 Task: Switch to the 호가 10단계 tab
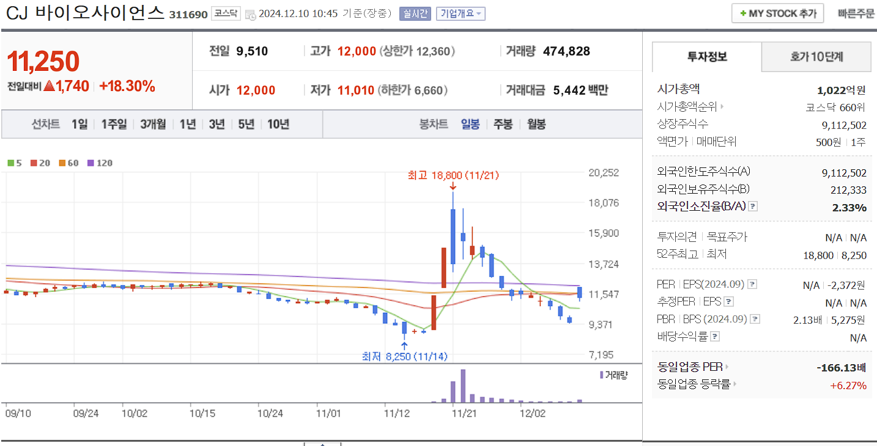coord(816,56)
